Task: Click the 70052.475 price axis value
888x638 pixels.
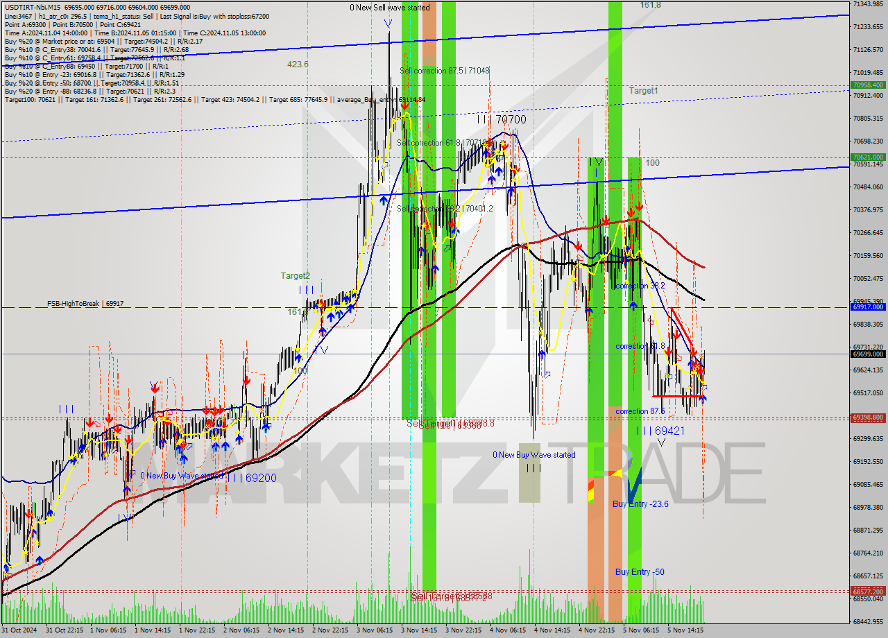Action: click(868, 278)
